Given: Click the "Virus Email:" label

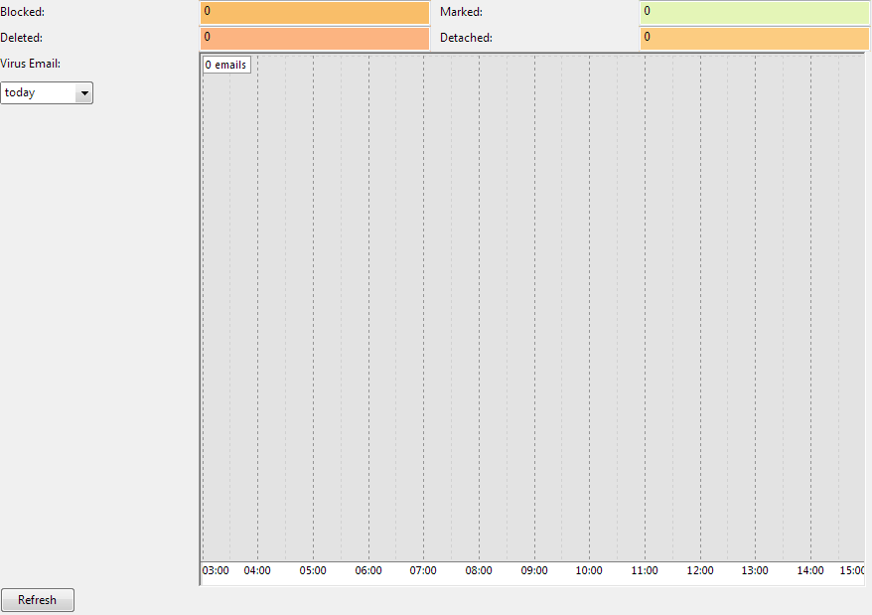Looking at the screenshot, I should 31,63.
